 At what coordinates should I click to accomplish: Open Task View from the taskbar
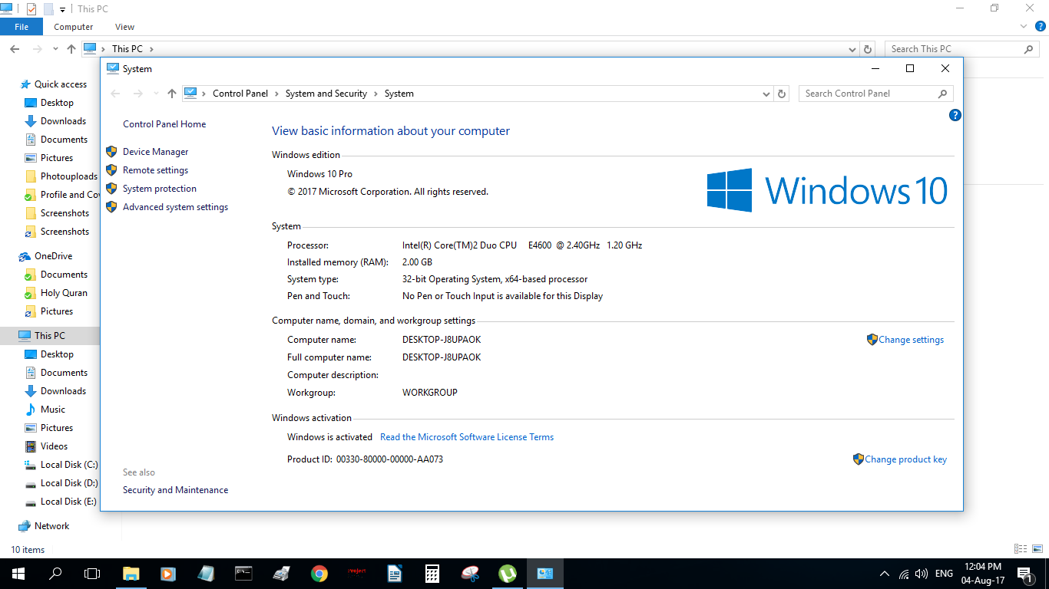(92, 574)
